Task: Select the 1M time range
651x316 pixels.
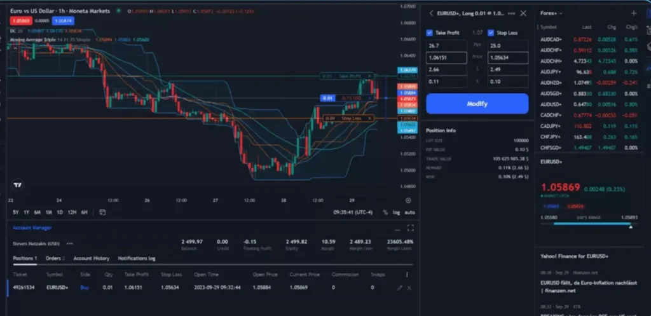Action: 48,212
